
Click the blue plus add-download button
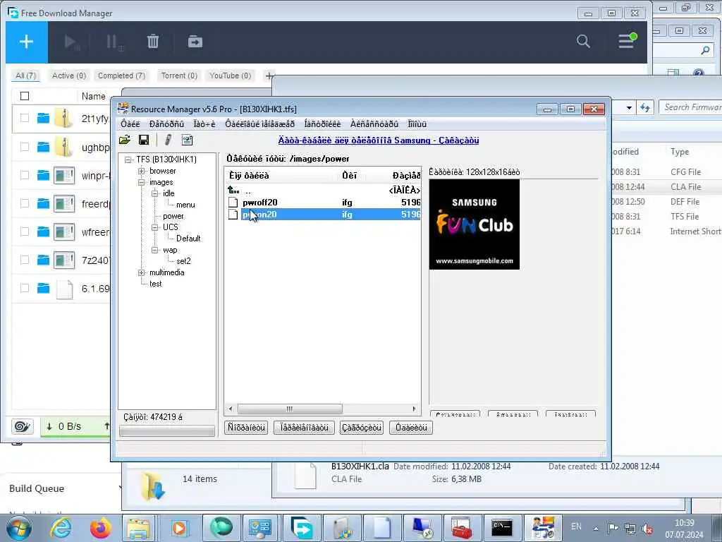26,42
